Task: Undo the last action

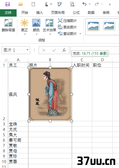Action: coord(84,4)
